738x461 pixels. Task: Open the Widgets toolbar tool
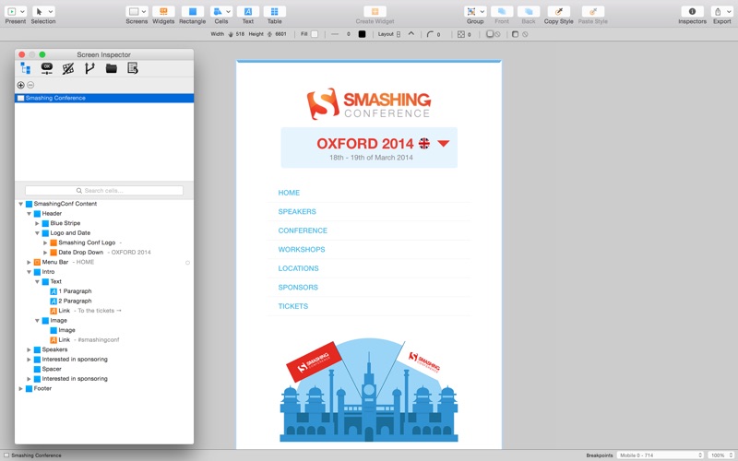coord(163,11)
